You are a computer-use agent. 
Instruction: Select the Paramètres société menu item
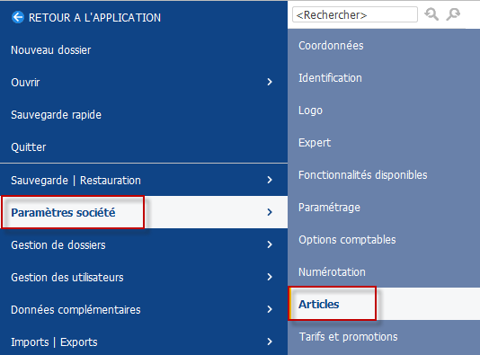pyautogui.click(x=144, y=212)
